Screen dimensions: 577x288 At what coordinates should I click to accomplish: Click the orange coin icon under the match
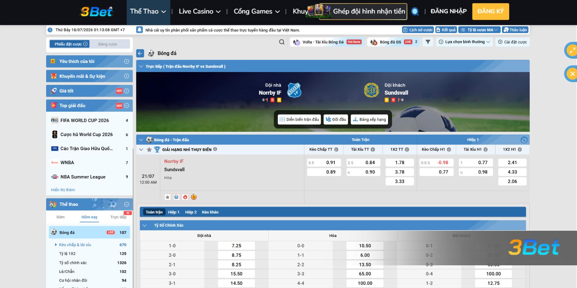pos(194,197)
